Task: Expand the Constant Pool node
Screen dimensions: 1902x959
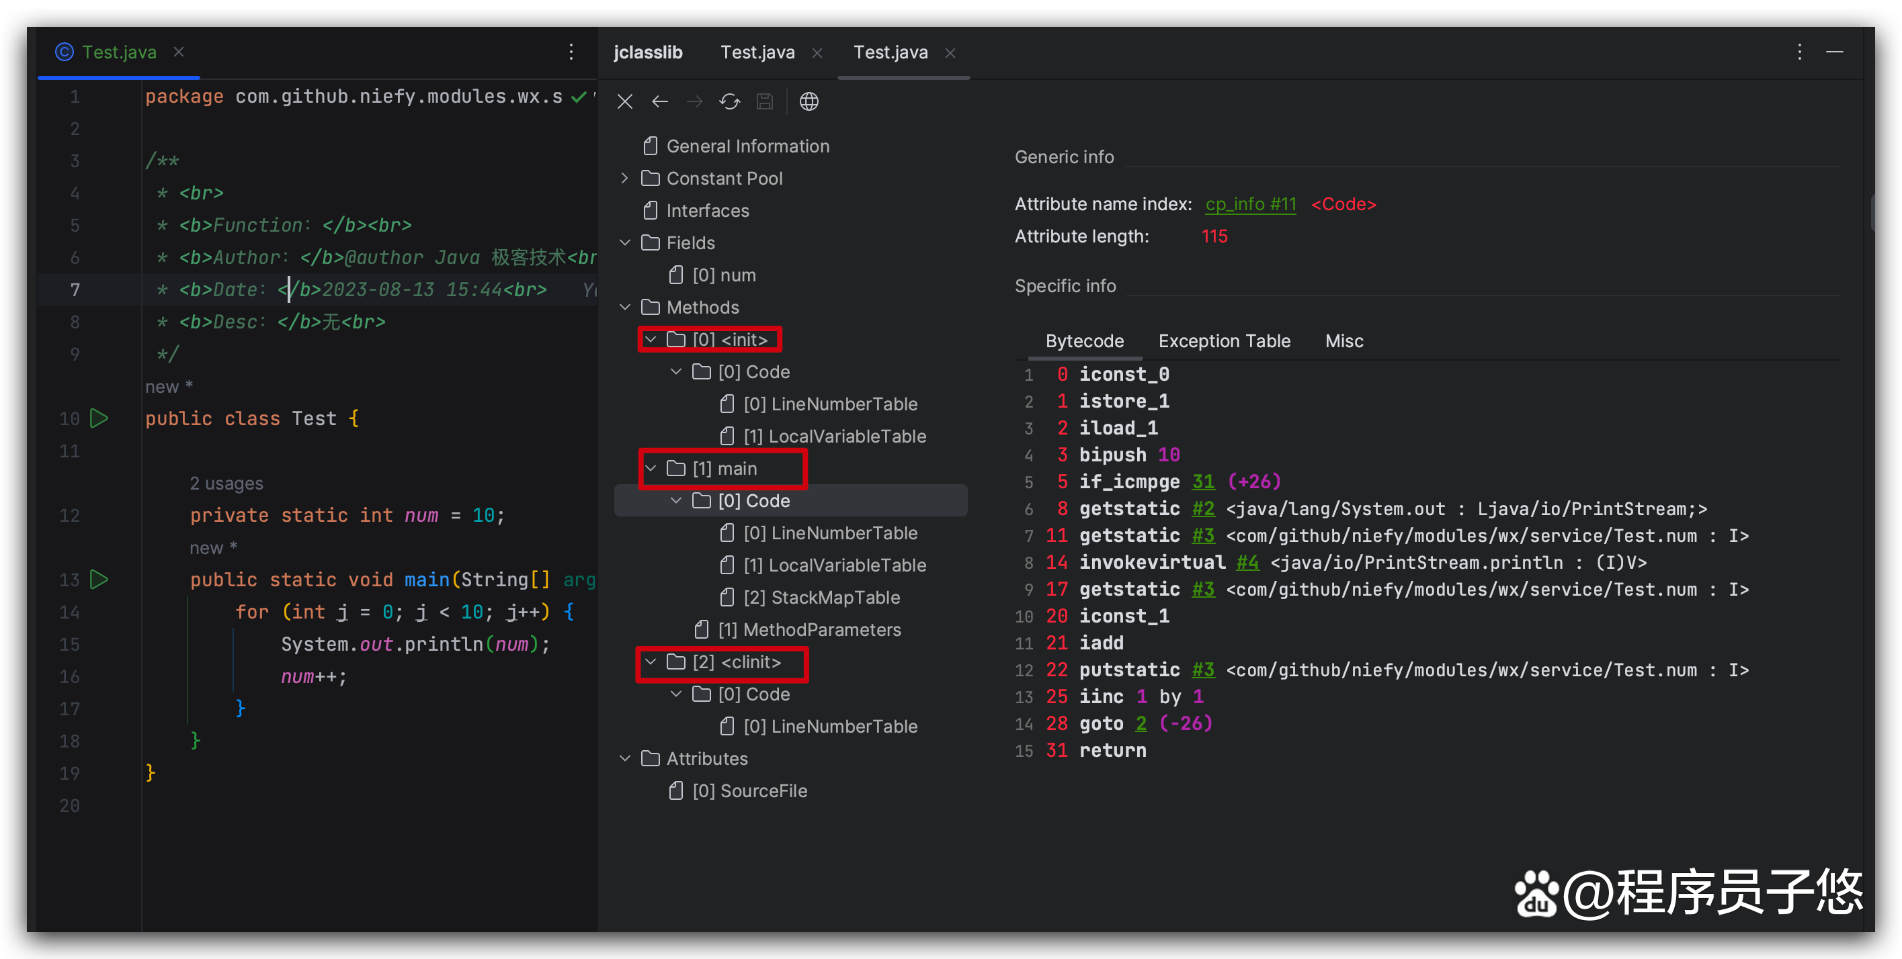Action: 624,179
